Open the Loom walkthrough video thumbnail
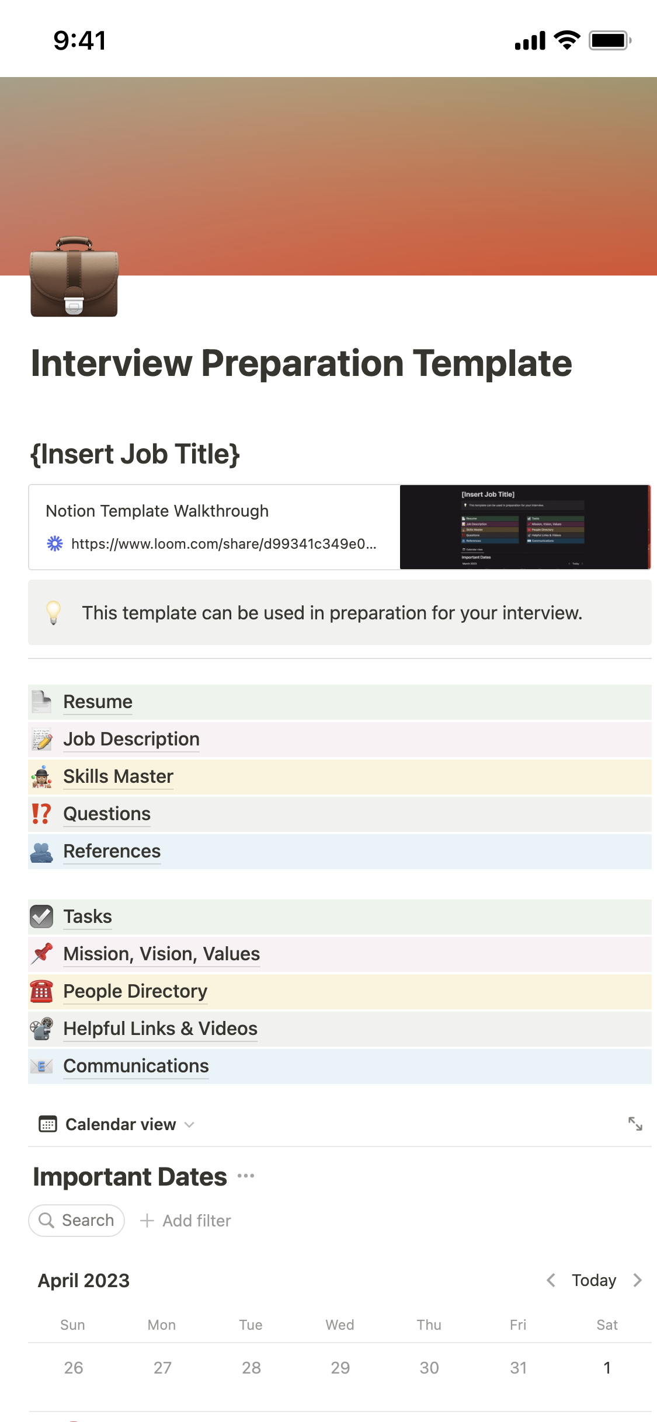Screen dimensions: 657x1422 coord(524,527)
